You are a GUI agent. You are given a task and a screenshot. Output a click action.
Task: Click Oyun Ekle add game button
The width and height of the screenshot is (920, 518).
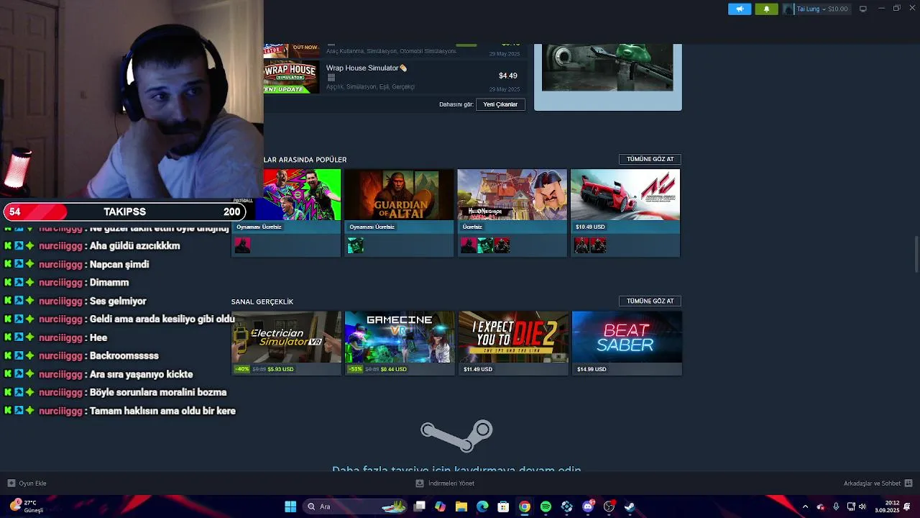point(27,483)
